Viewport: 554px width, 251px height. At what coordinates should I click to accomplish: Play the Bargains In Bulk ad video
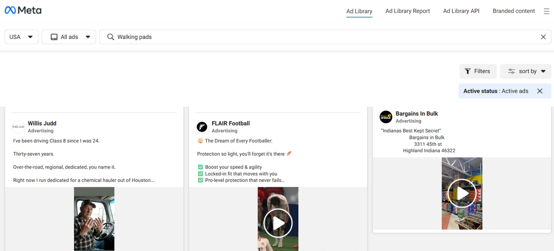tap(462, 193)
